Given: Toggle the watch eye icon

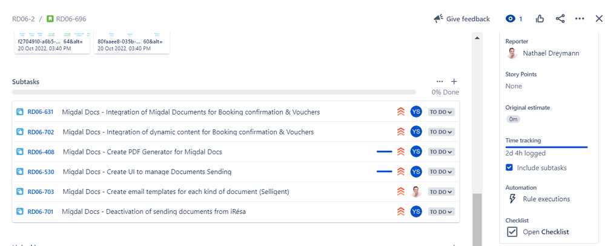Looking at the screenshot, I should 511,19.
